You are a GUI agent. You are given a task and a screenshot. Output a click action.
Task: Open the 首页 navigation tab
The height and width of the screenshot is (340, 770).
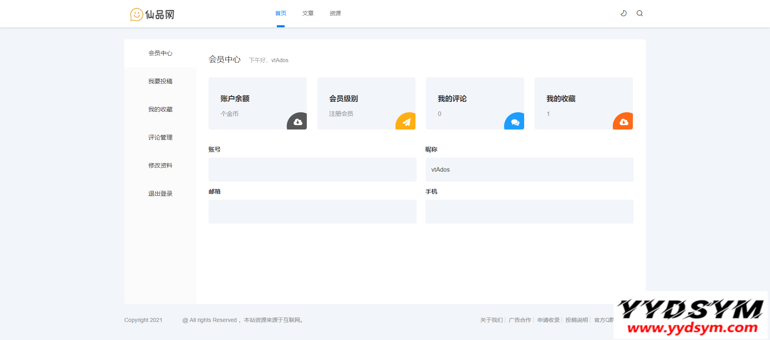click(x=281, y=13)
